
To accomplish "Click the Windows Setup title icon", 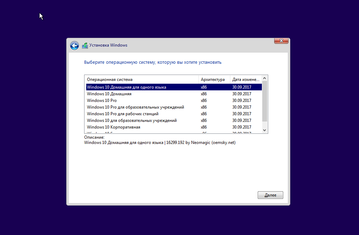I will click(85, 46).
